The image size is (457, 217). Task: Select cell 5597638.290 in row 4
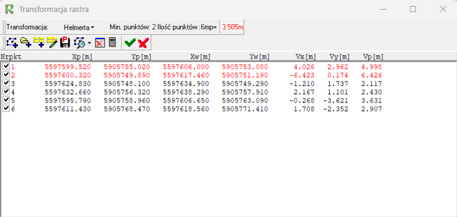point(186,92)
